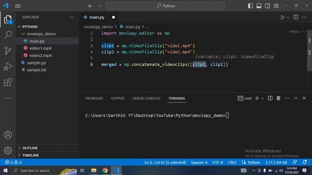Switch to the PROBLEMS panel tab
Viewport: 312px width, 175px height.
pyautogui.click(x=94, y=98)
